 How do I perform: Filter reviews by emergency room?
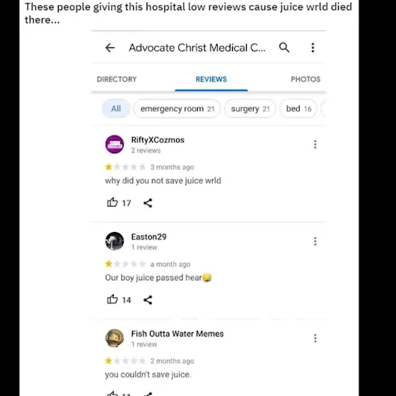tap(177, 109)
